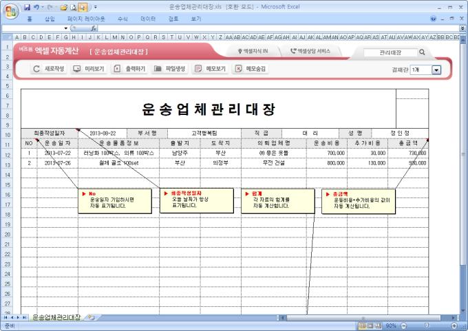468x331 pixels.
Task: Open the Customize Quick Access Toolbar arrow
Action: (96, 7)
